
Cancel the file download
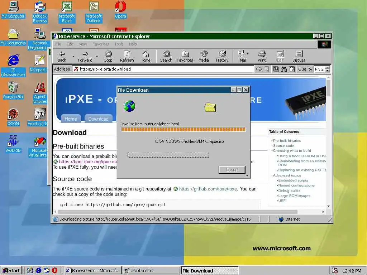(232, 170)
